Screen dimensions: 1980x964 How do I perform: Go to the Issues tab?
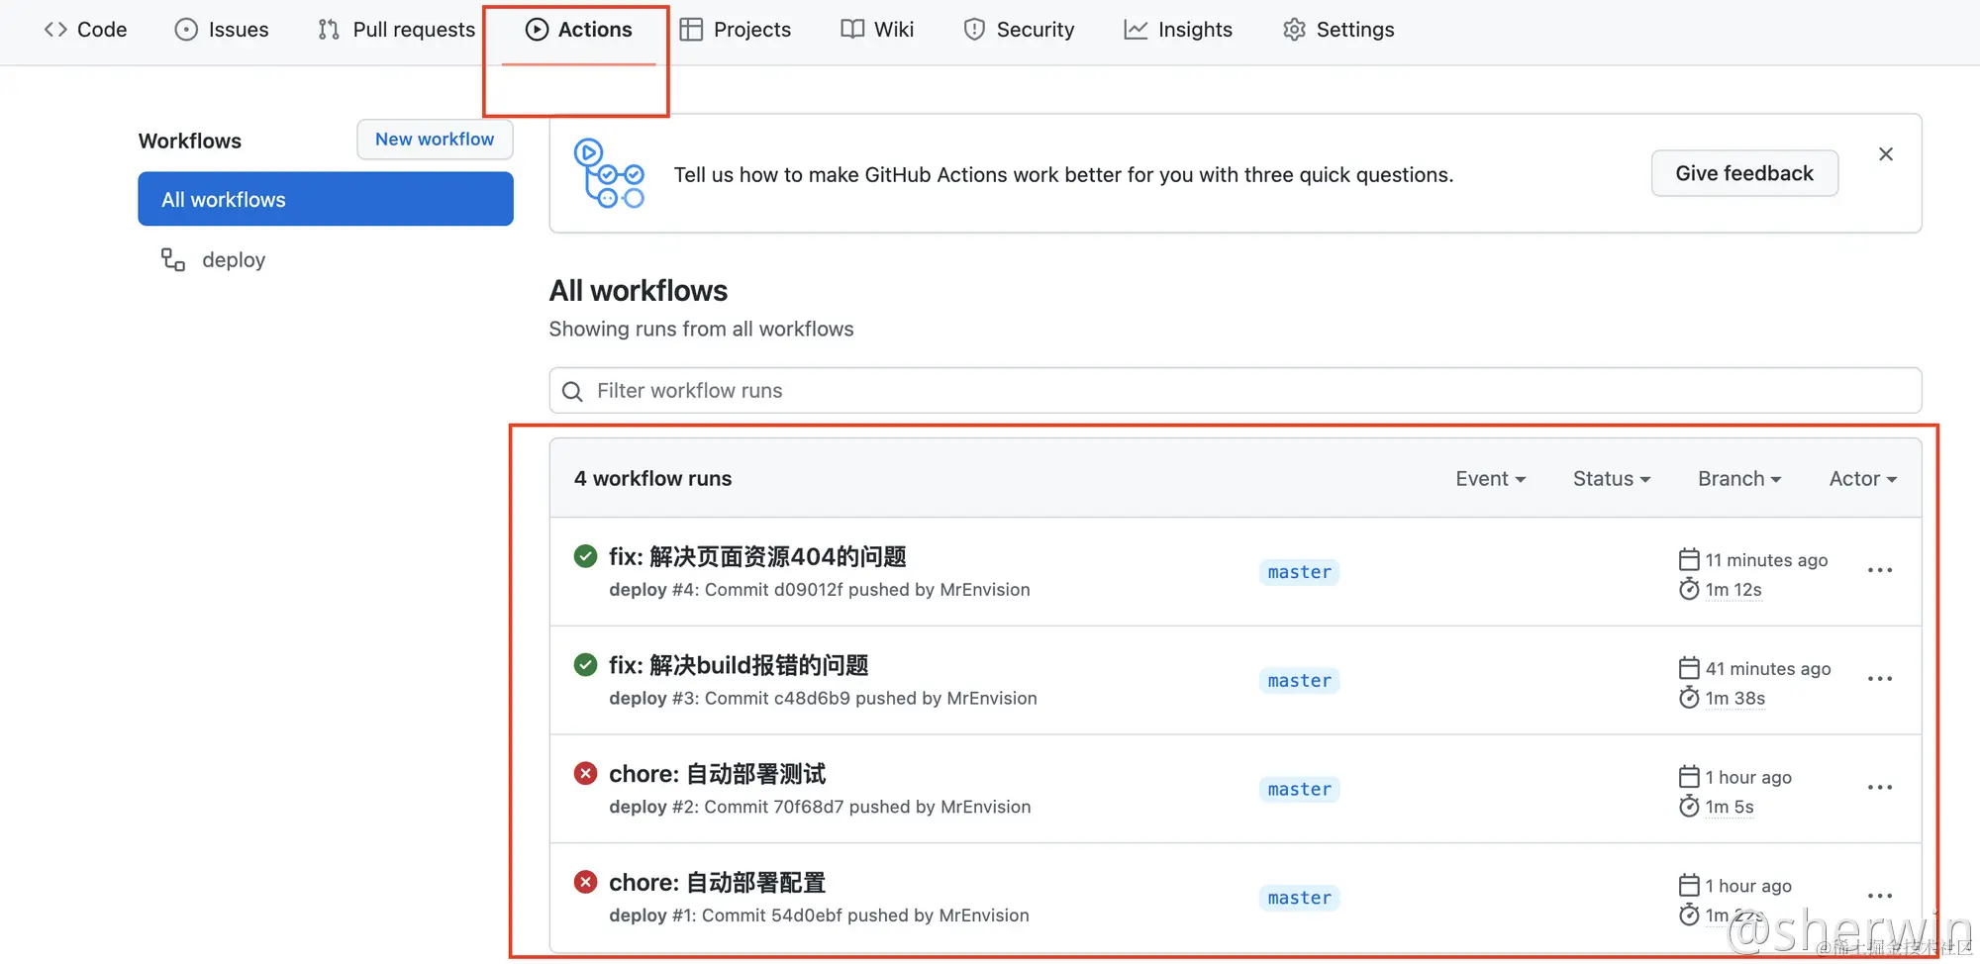tap(221, 30)
